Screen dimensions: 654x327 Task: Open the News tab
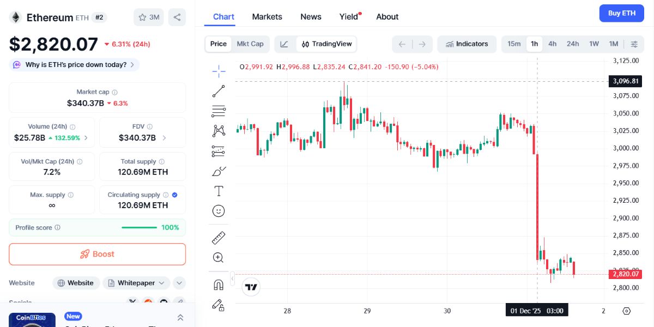coord(311,17)
